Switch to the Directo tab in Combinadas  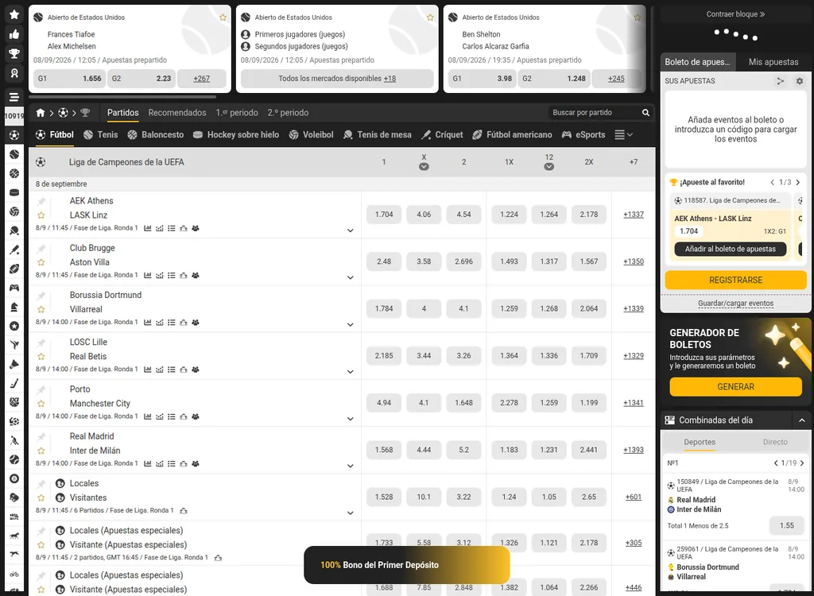[x=774, y=442]
